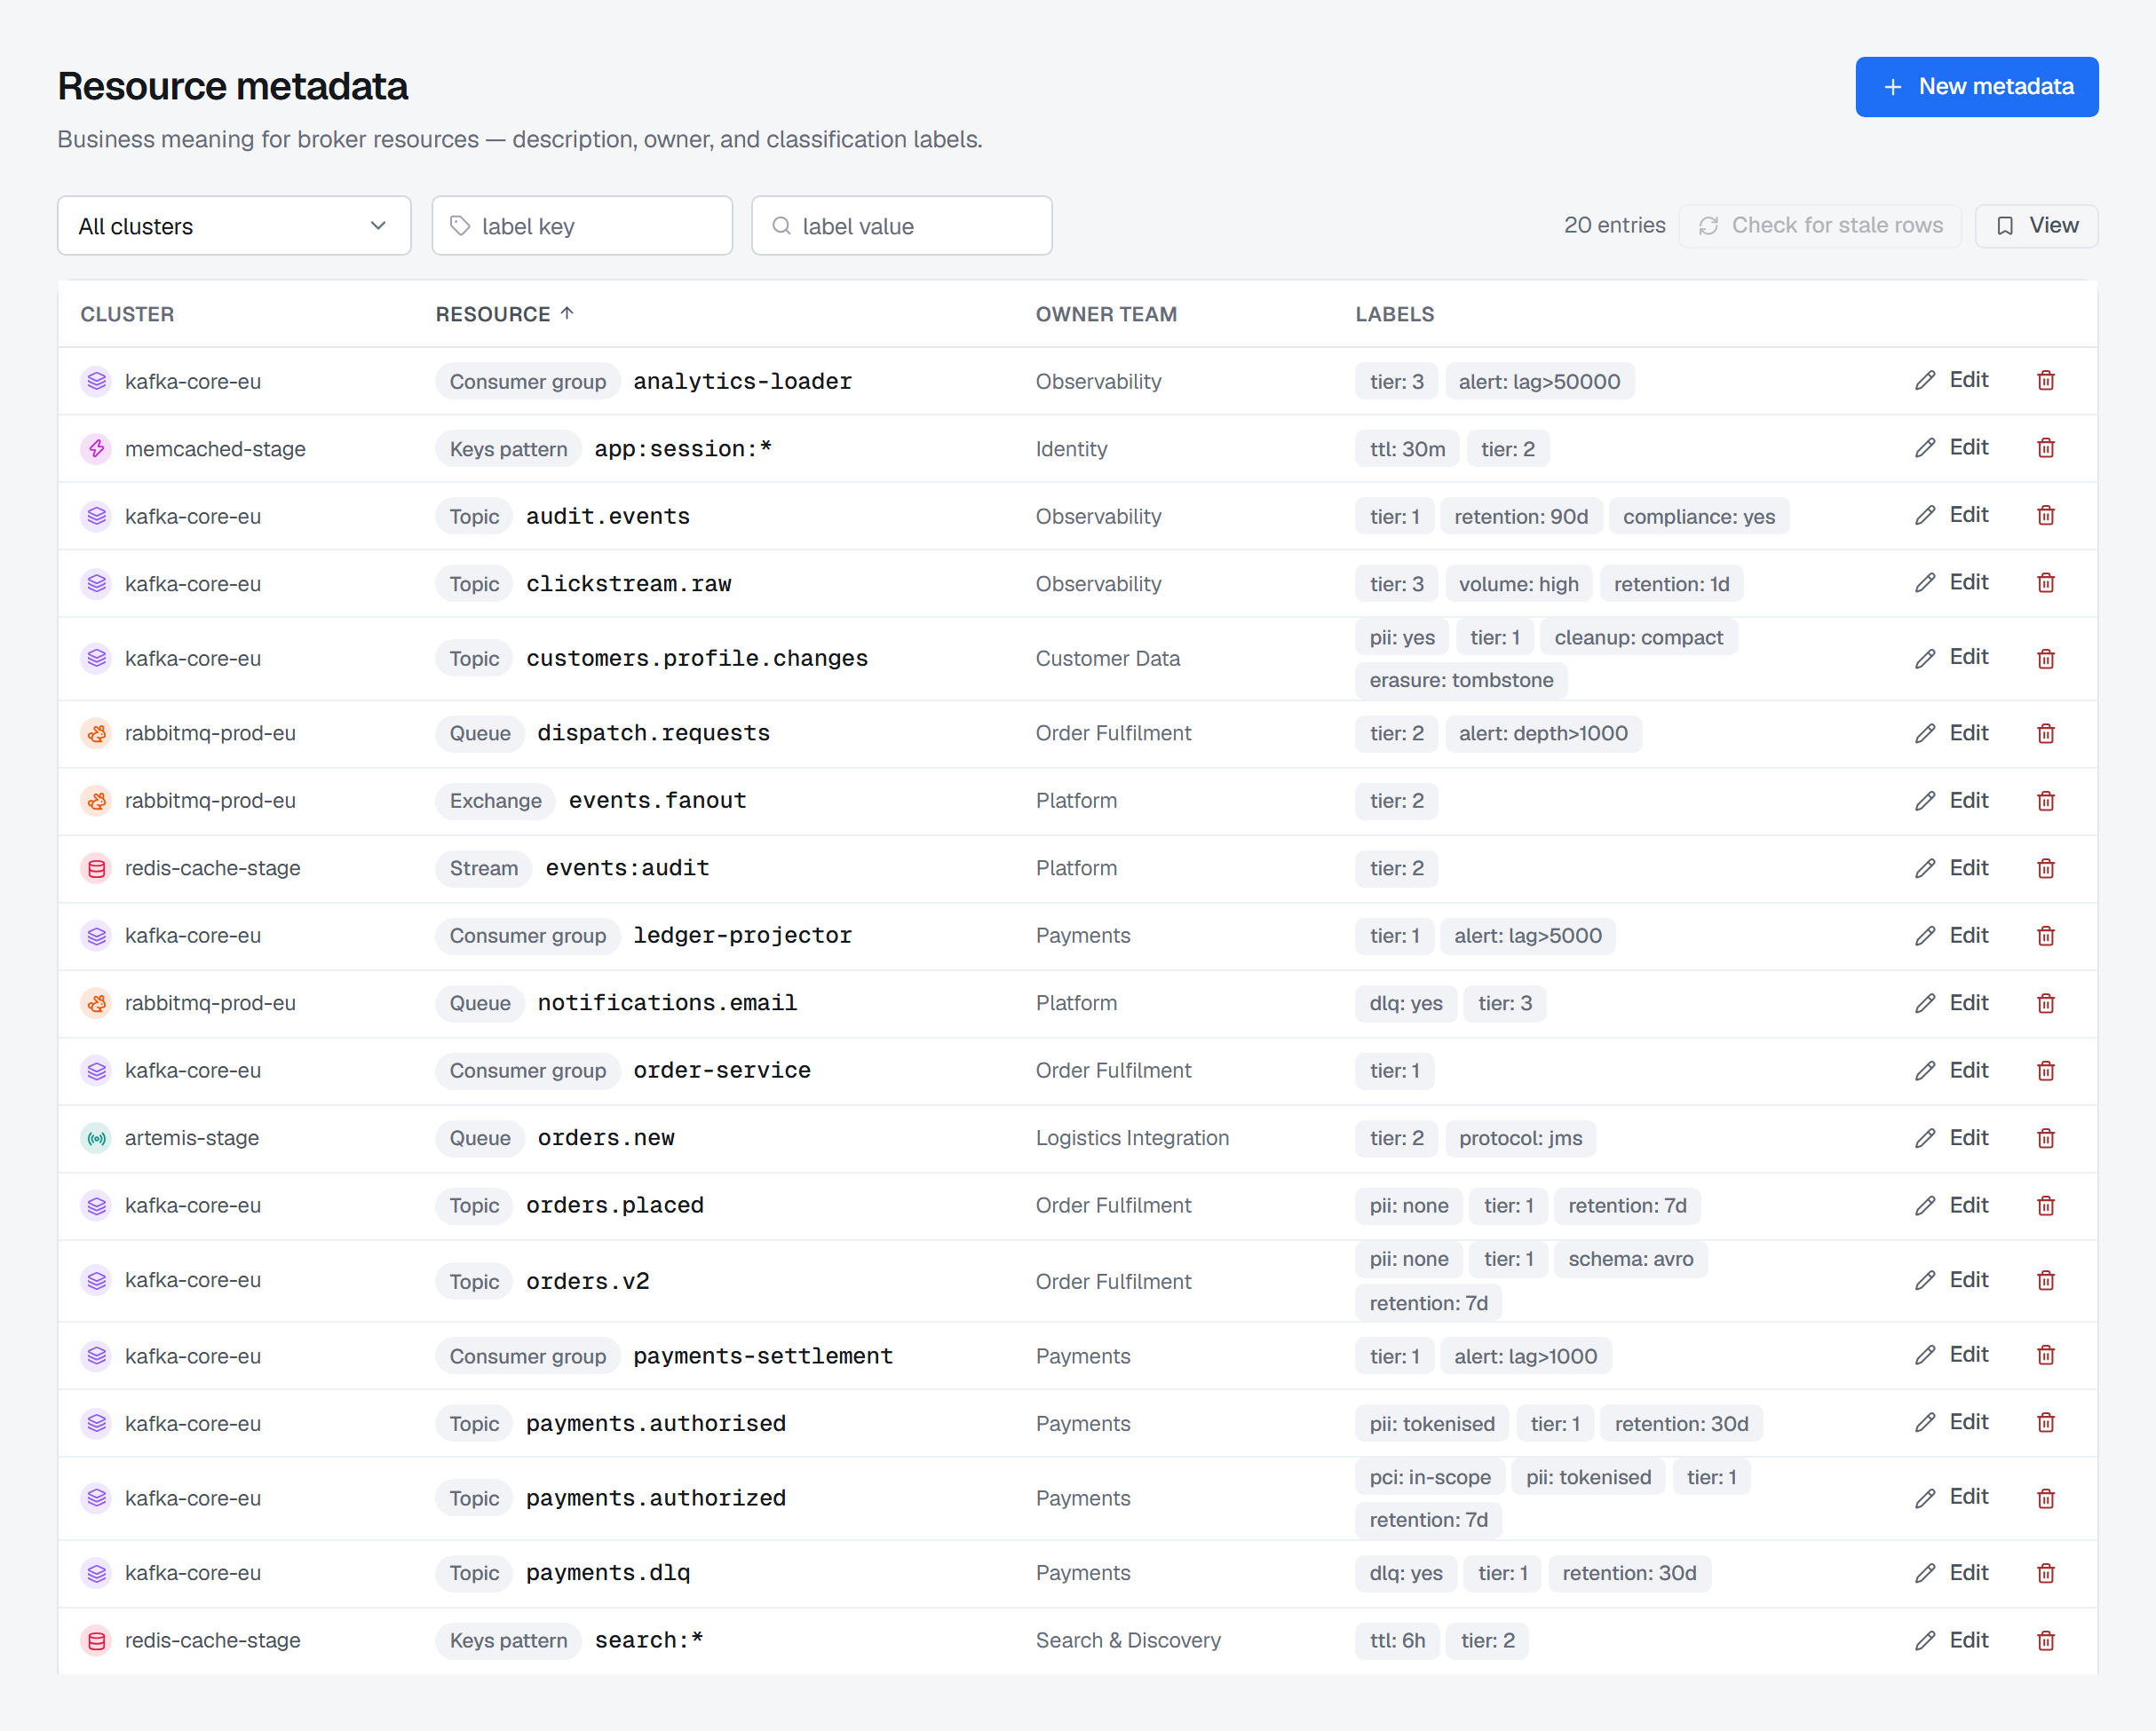
Task: Edit the orders.v2 entry
Action: [x=1951, y=1280]
